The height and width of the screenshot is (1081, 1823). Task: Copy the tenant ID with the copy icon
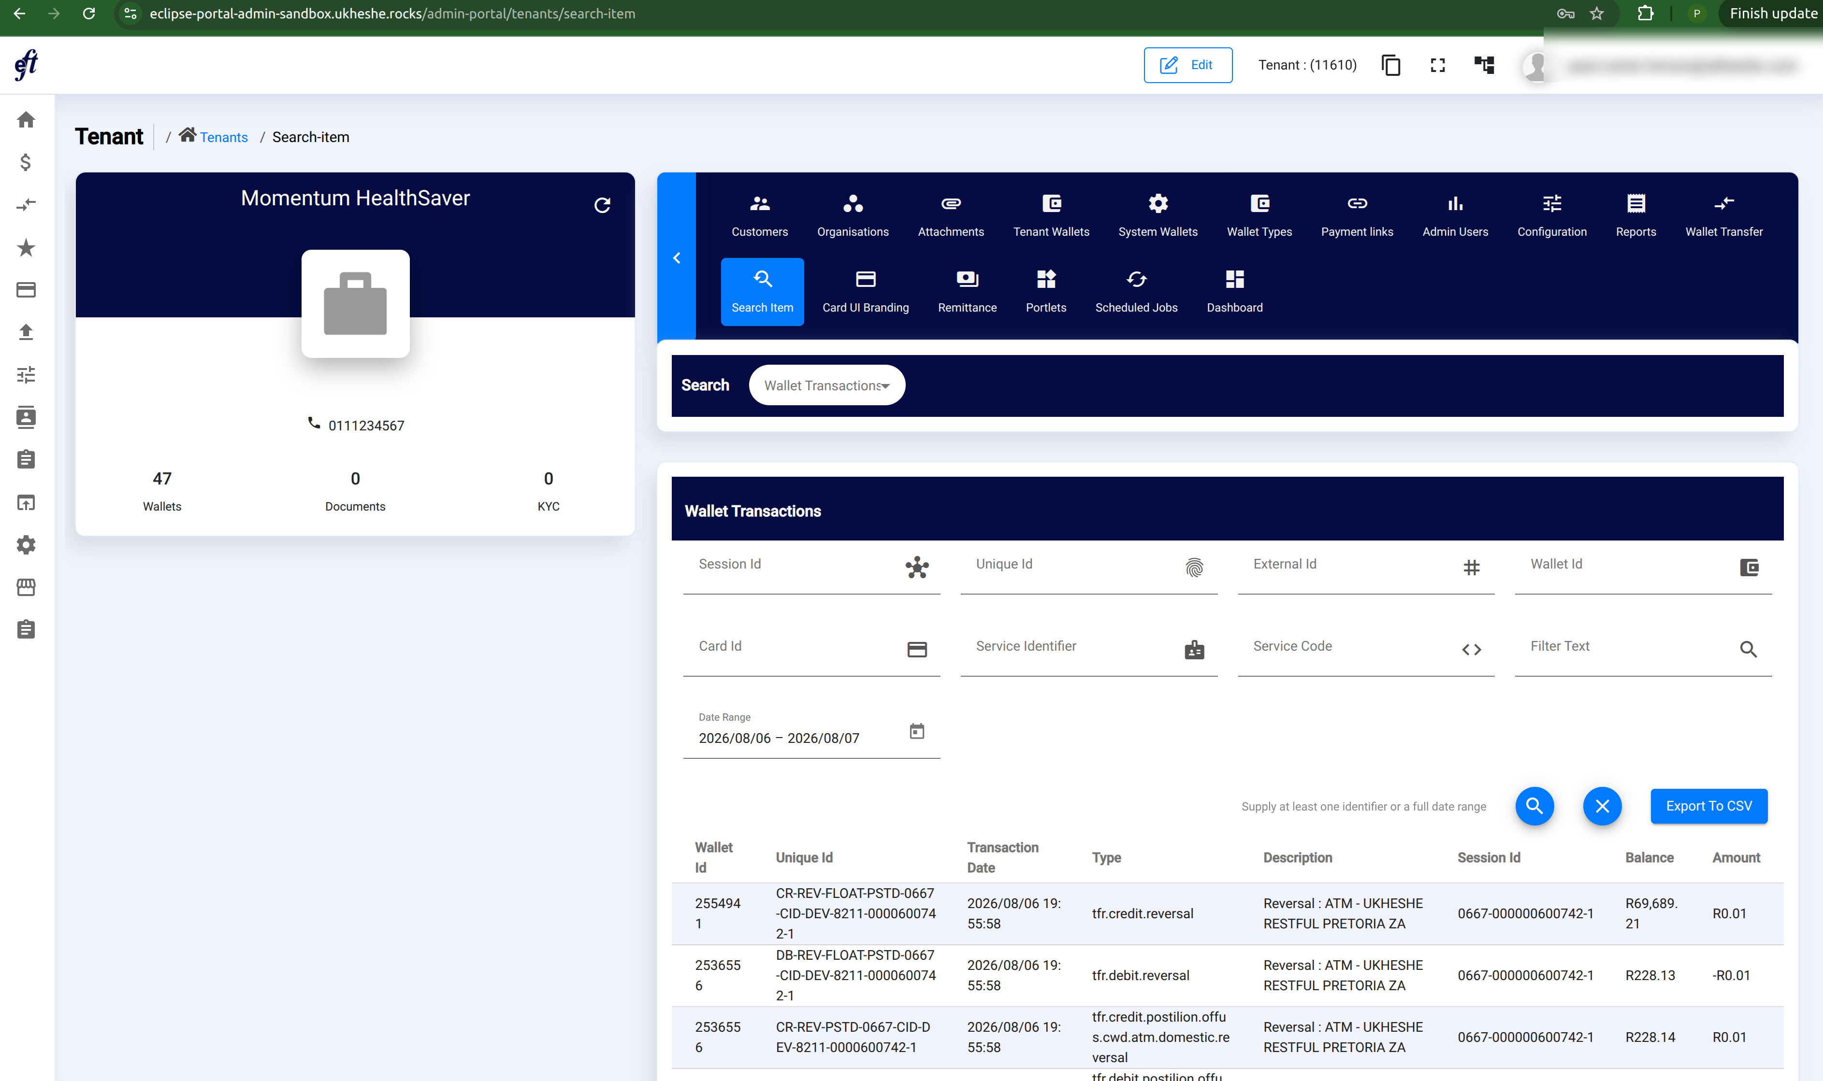(x=1391, y=65)
